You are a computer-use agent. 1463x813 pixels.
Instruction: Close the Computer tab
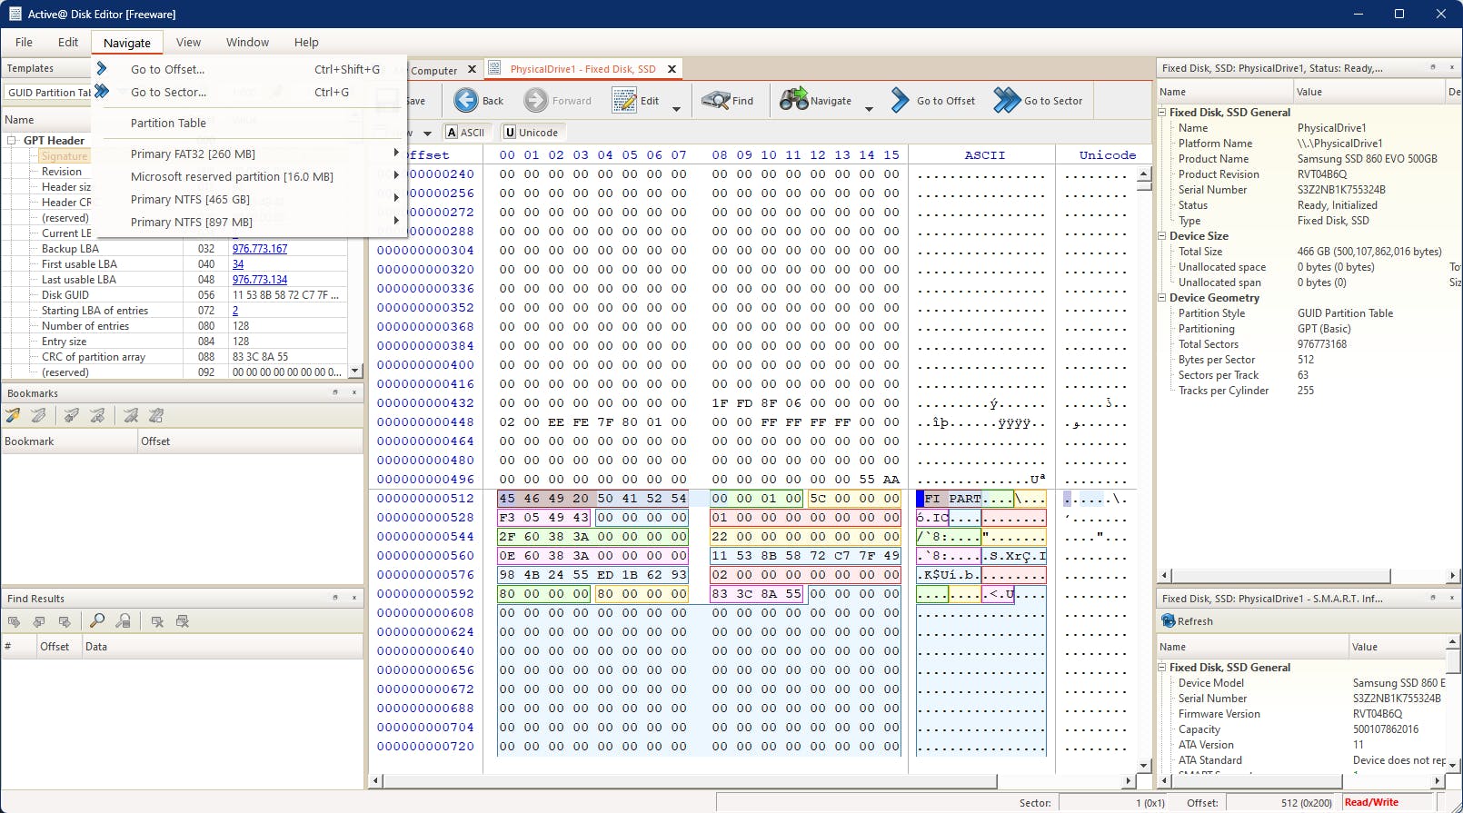pos(472,70)
